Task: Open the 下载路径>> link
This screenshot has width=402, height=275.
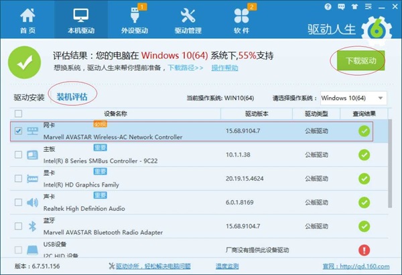Action: [x=186, y=68]
